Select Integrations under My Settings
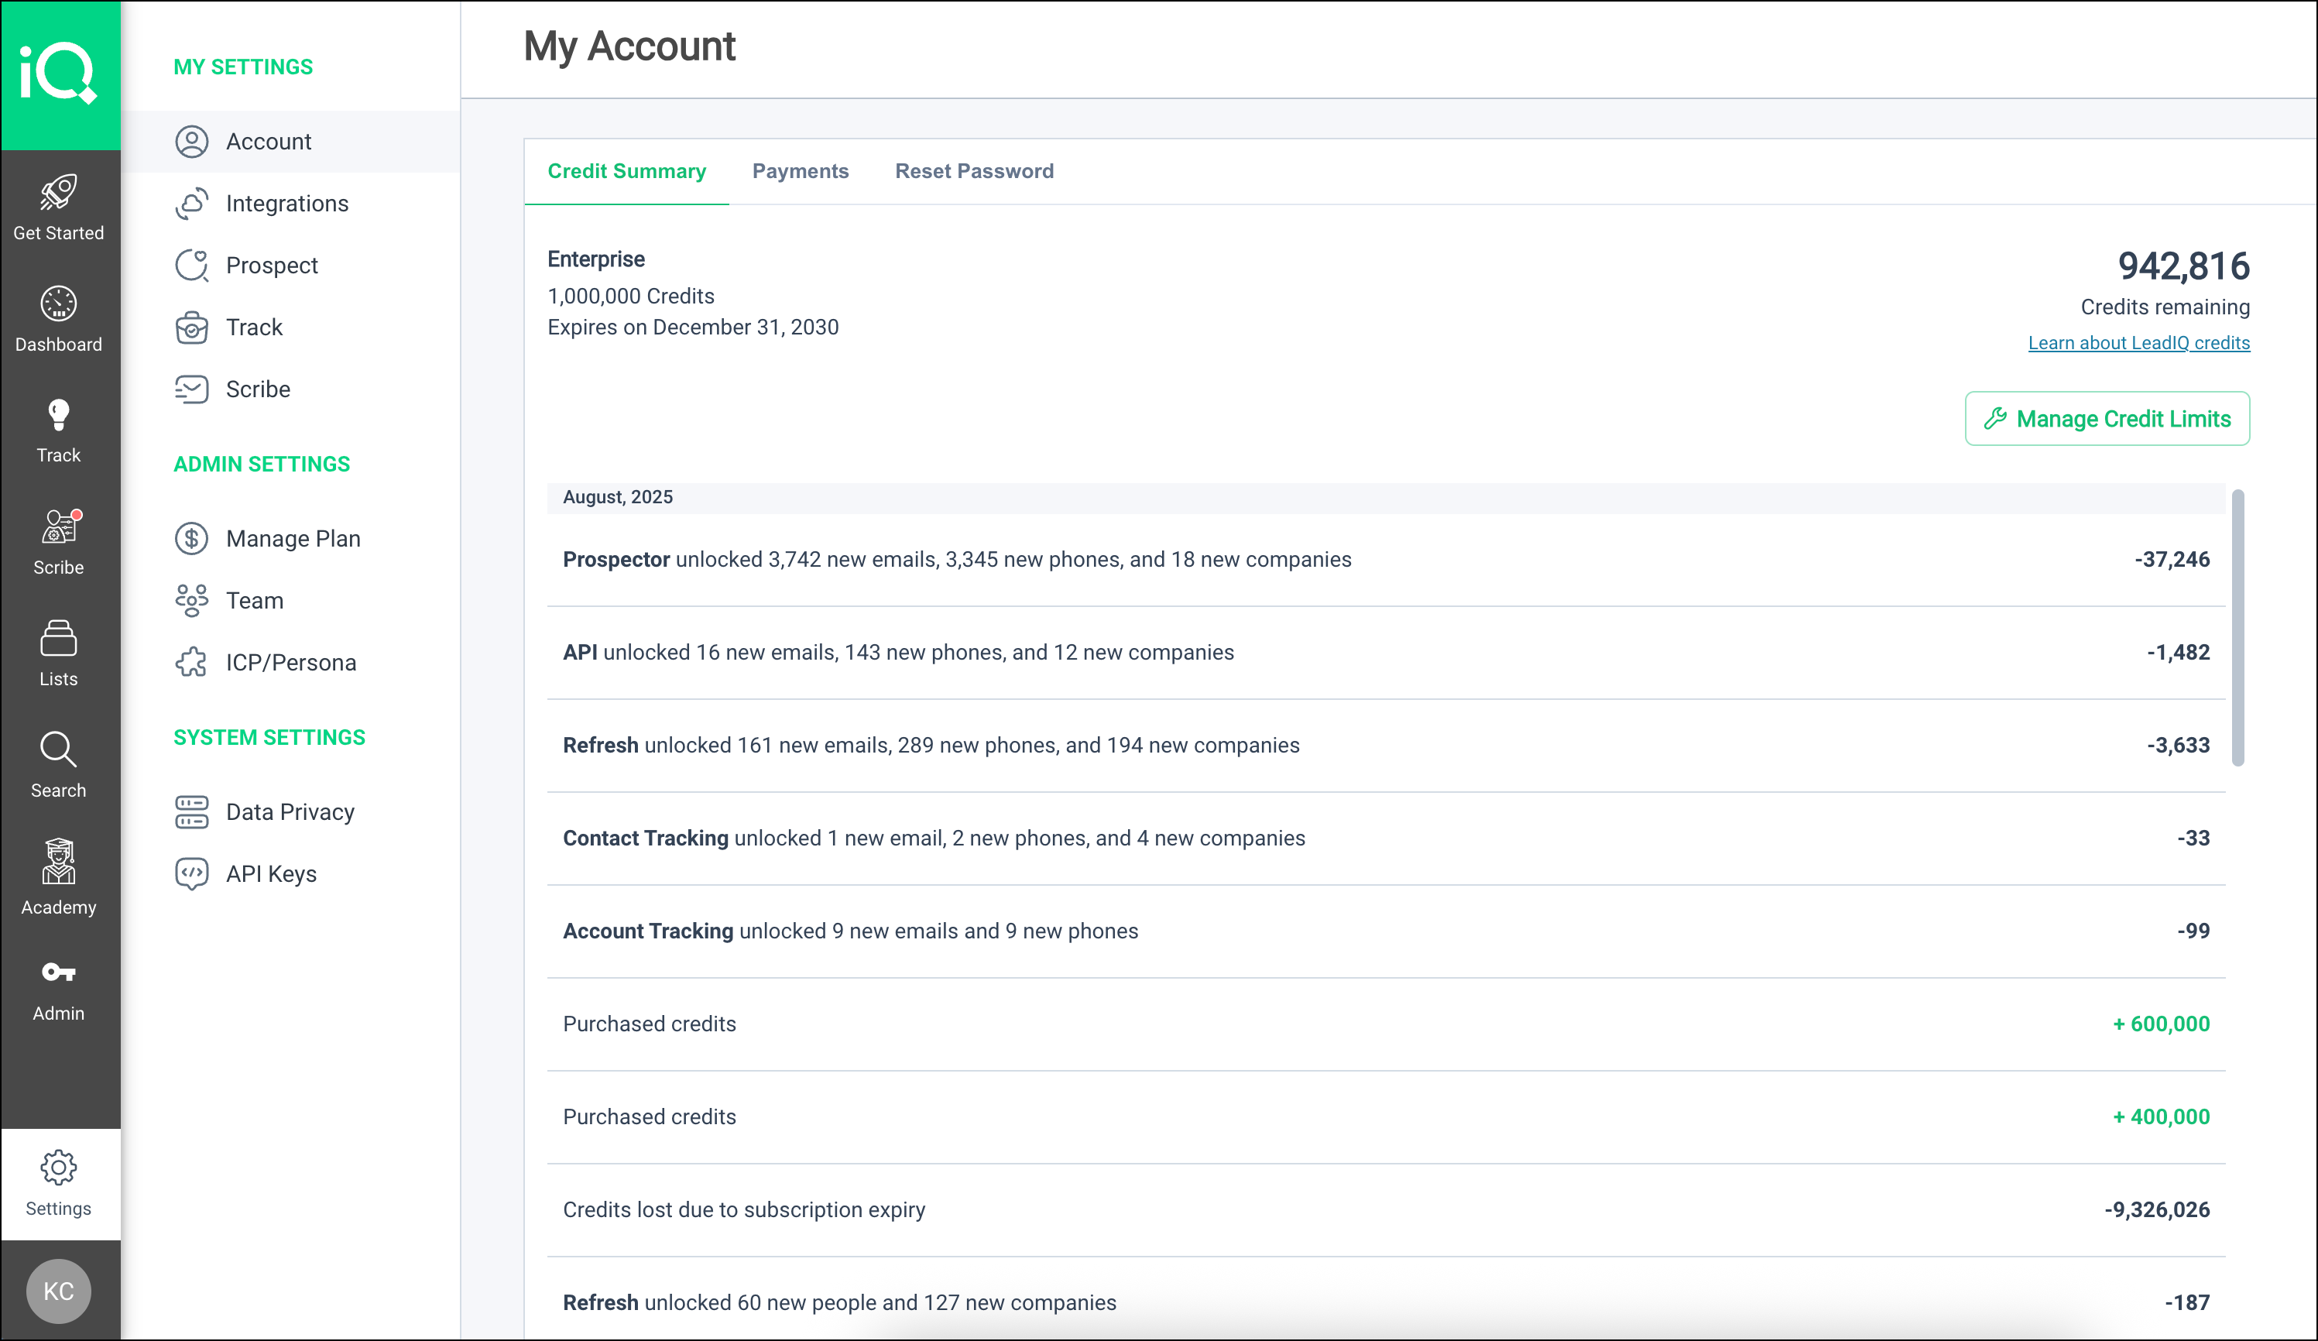The height and width of the screenshot is (1341, 2318). coord(287,202)
